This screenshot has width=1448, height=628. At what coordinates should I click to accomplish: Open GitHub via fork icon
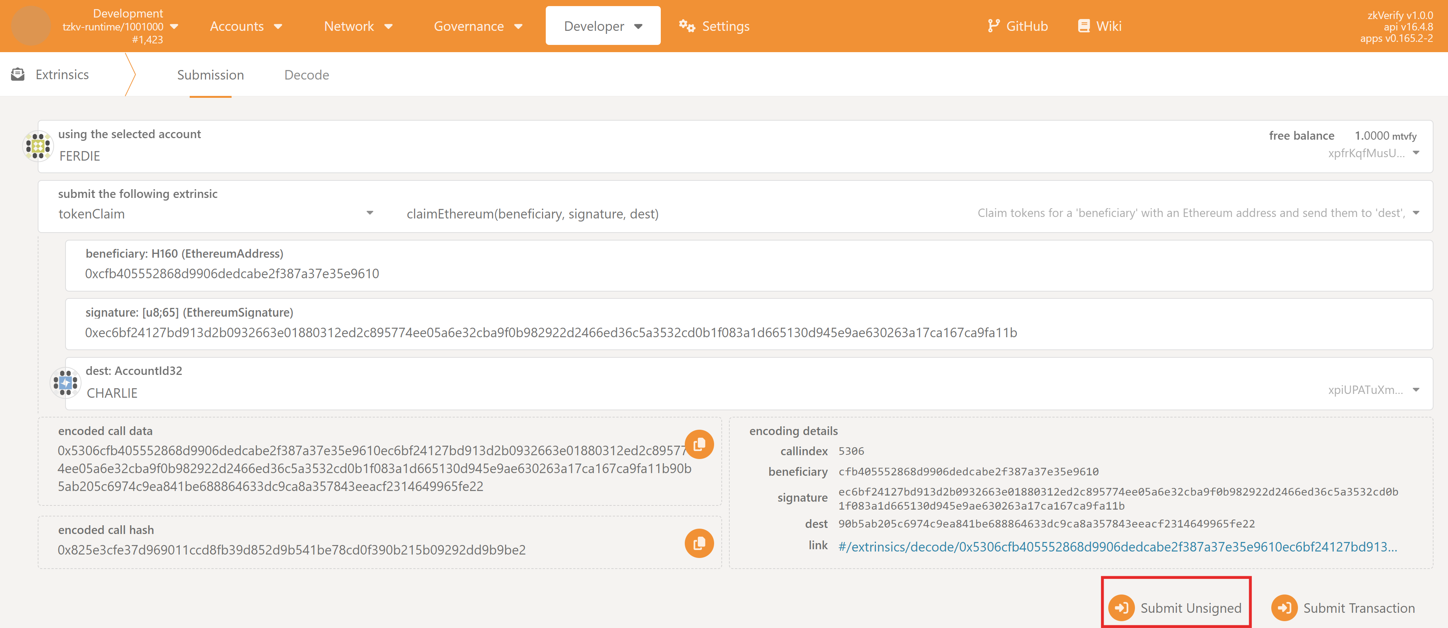click(993, 26)
